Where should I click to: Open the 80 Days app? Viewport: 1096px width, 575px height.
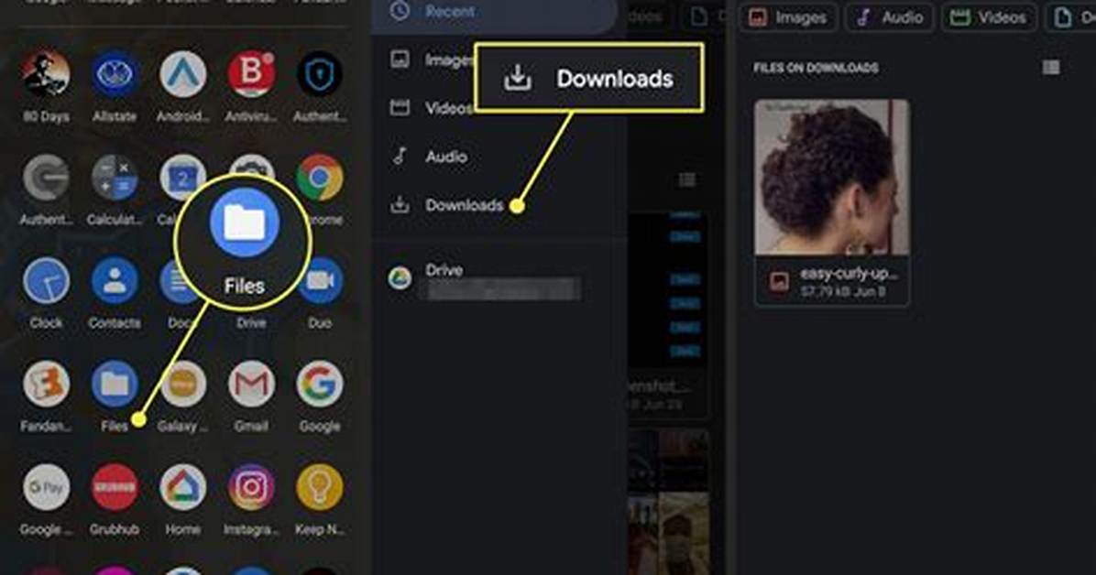tap(46, 73)
